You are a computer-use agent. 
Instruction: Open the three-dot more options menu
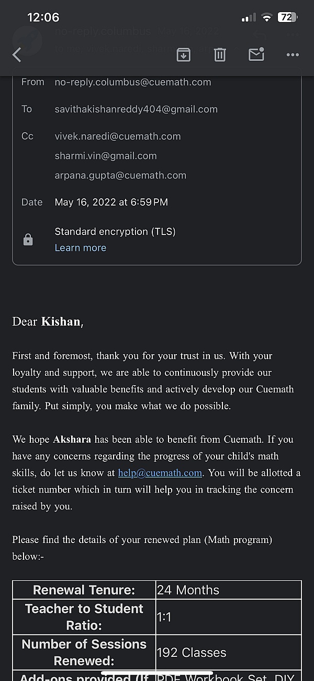click(293, 55)
